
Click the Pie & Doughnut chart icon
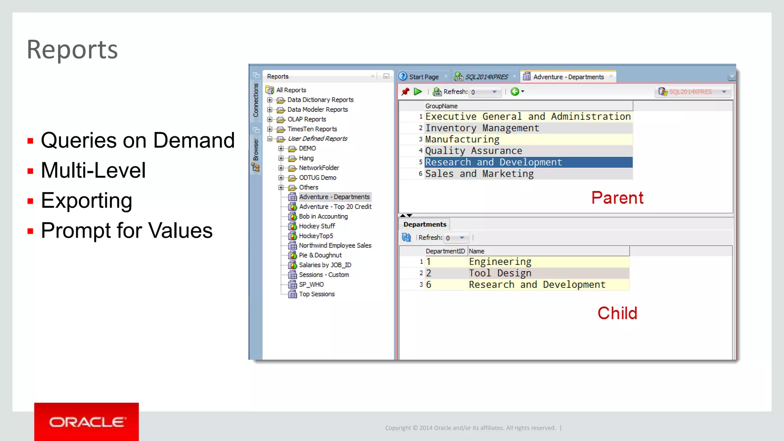(x=292, y=255)
